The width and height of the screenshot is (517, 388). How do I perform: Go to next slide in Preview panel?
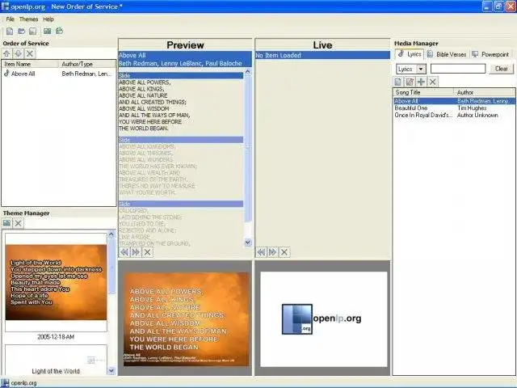click(136, 252)
